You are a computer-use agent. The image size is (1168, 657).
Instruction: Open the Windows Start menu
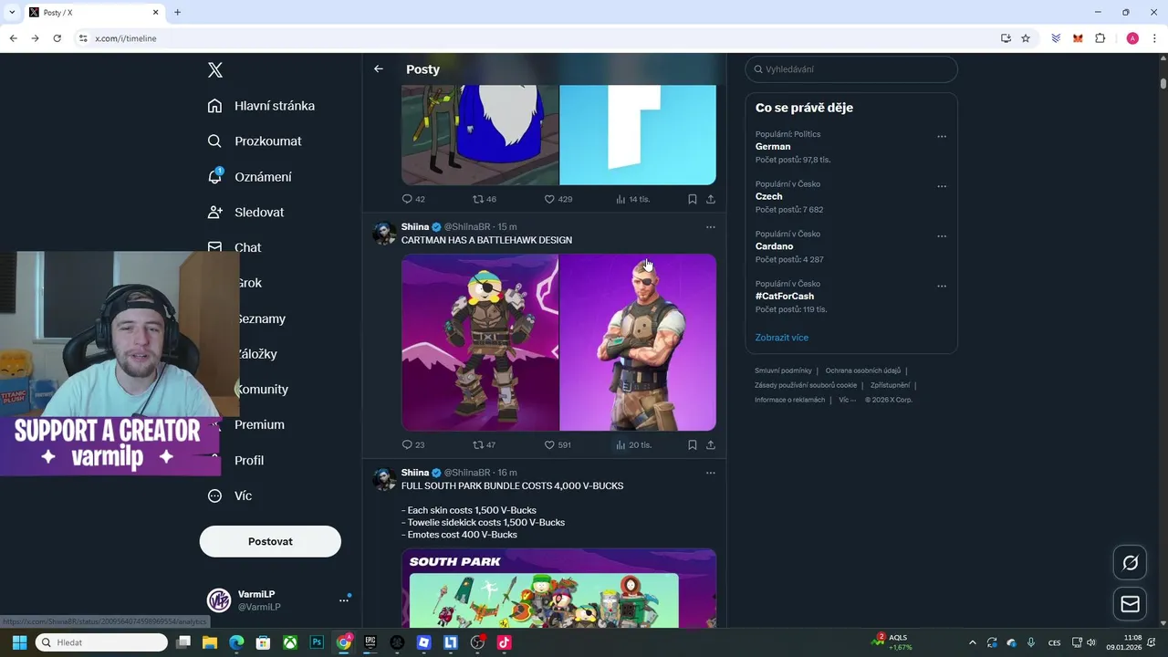pyautogui.click(x=19, y=642)
